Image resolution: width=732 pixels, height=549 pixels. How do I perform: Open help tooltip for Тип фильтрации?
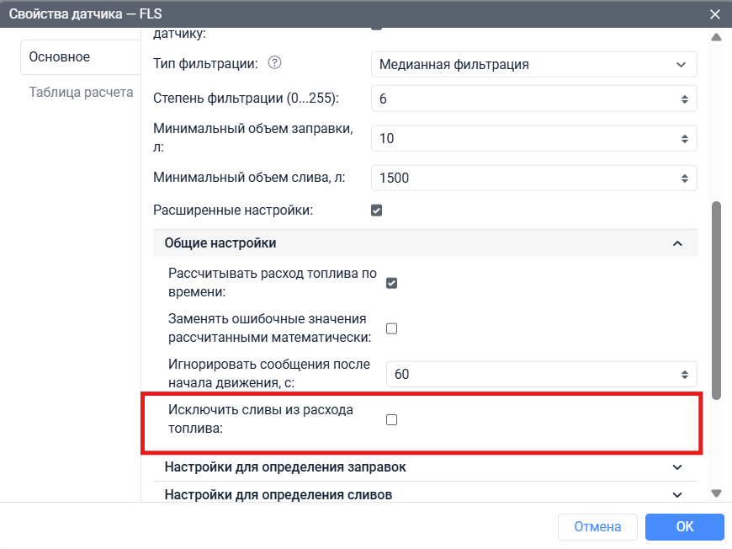(273, 62)
